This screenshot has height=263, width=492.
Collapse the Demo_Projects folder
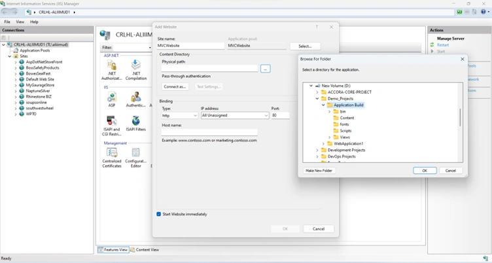pos(317,99)
